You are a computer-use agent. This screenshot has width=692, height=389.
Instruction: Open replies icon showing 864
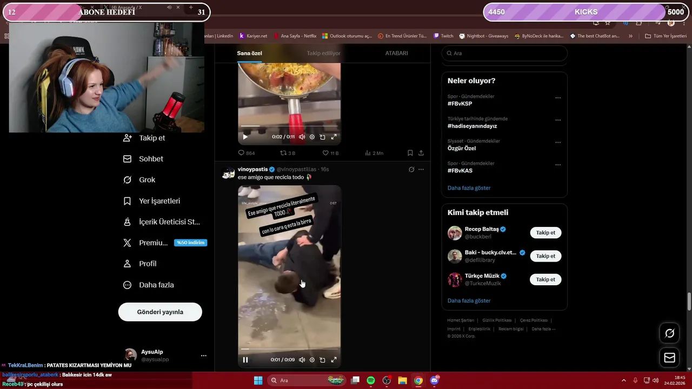[x=246, y=153]
